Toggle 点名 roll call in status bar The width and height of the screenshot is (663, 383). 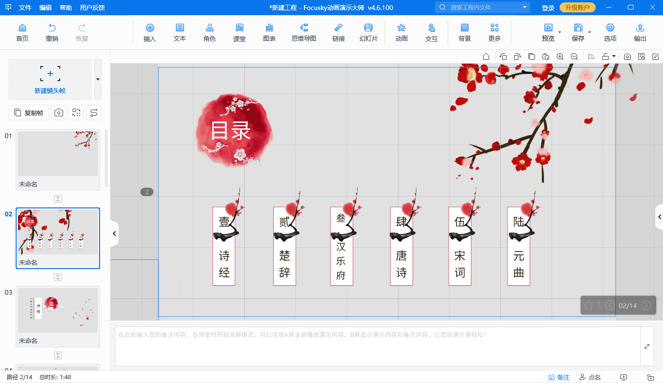(x=590, y=377)
